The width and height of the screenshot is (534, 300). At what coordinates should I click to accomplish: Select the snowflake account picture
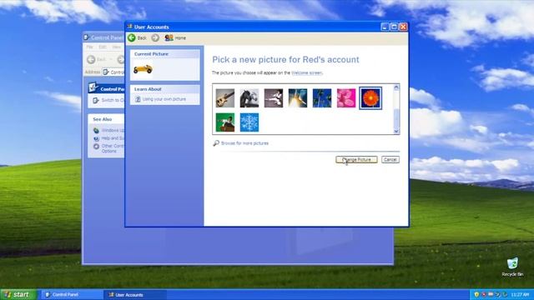(x=249, y=122)
